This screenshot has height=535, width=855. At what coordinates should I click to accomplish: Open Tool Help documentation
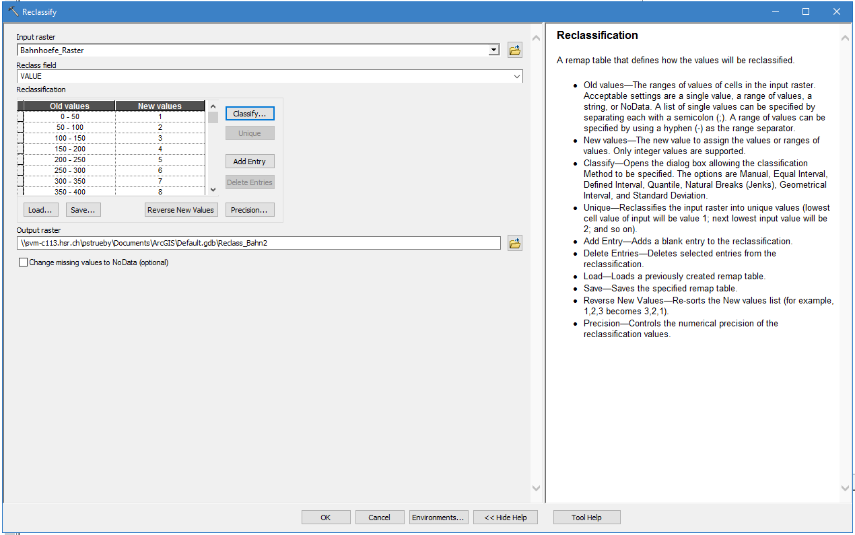pos(586,518)
